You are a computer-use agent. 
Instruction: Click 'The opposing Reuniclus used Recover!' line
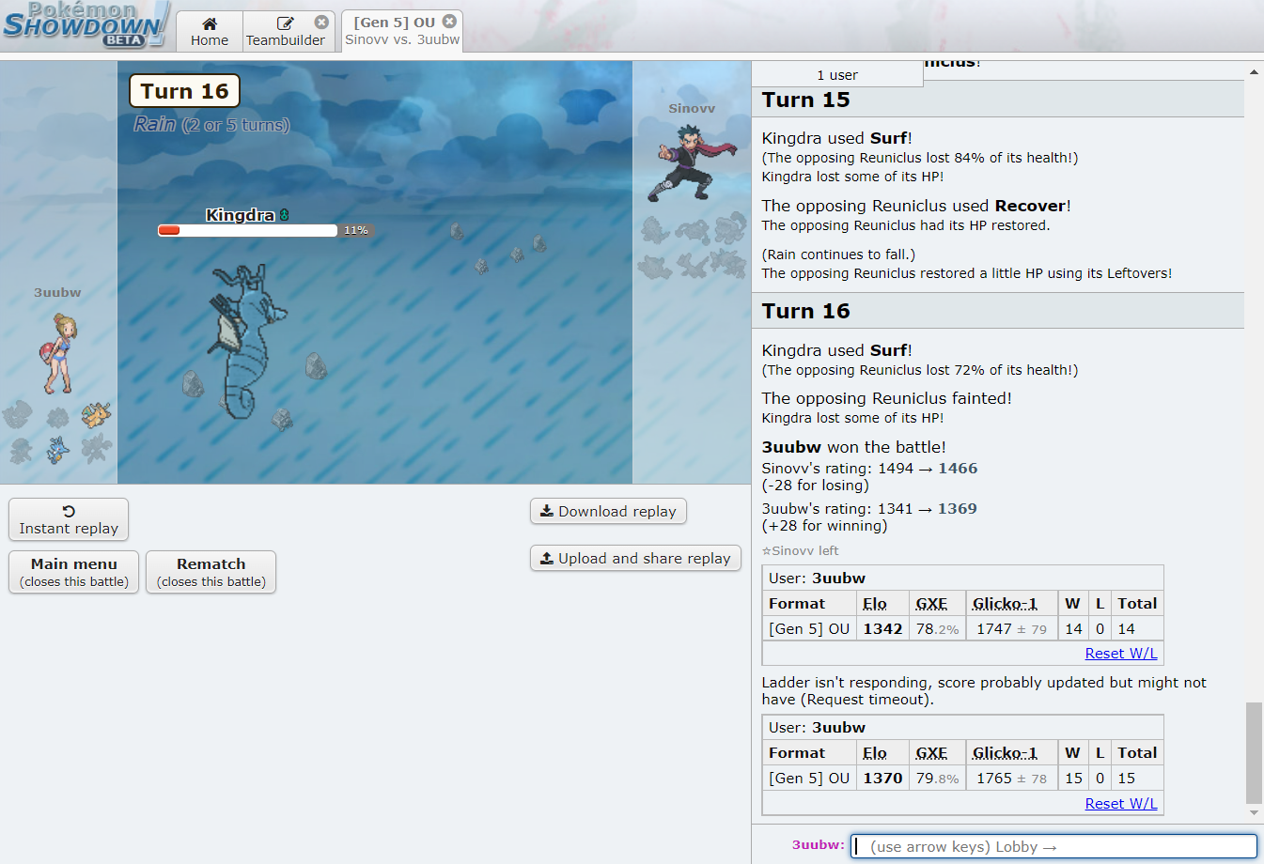tap(916, 206)
